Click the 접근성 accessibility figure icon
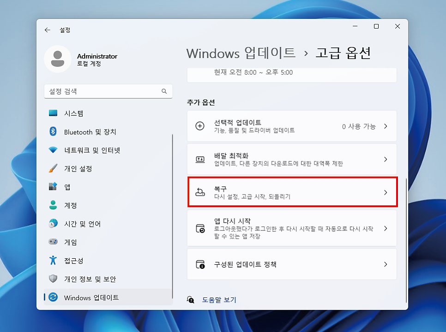 click(53, 260)
